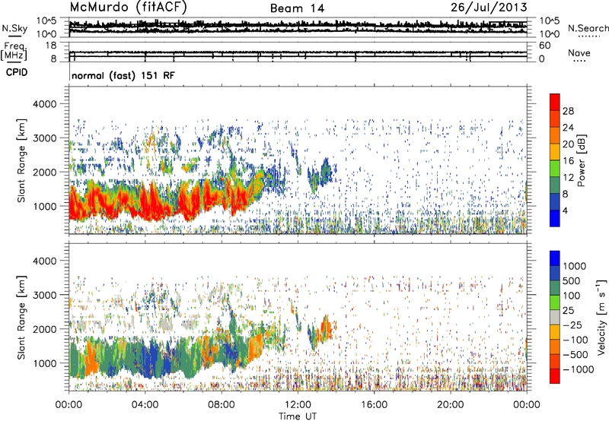Viewport: 609px width, 421px height.
Task: Click the 04:00 time axis tick label
Action: click(x=145, y=405)
